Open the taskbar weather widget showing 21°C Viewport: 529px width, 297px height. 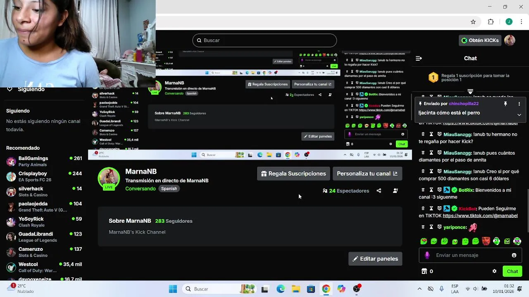[19, 289]
